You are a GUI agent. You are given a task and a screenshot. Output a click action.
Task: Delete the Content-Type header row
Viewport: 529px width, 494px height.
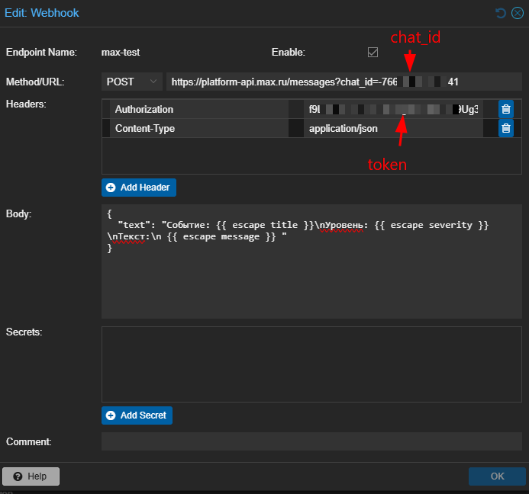point(506,128)
